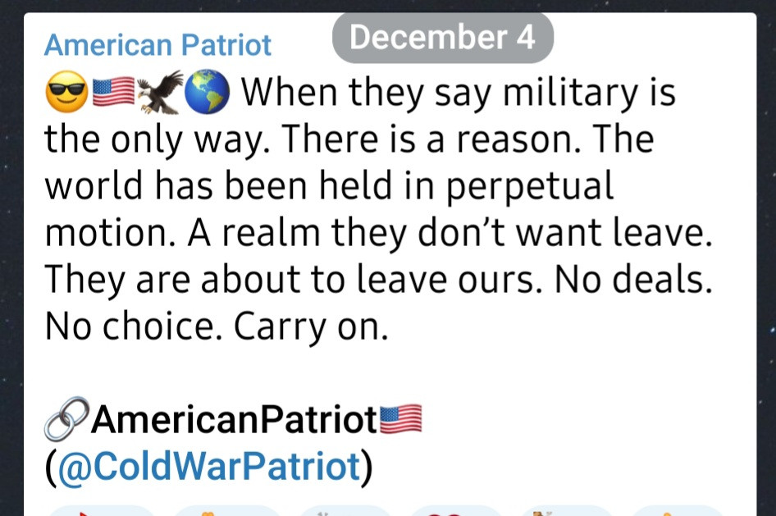Tap the fifth reaction pill from left
This screenshot has width=776, height=516.
tap(564, 510)
